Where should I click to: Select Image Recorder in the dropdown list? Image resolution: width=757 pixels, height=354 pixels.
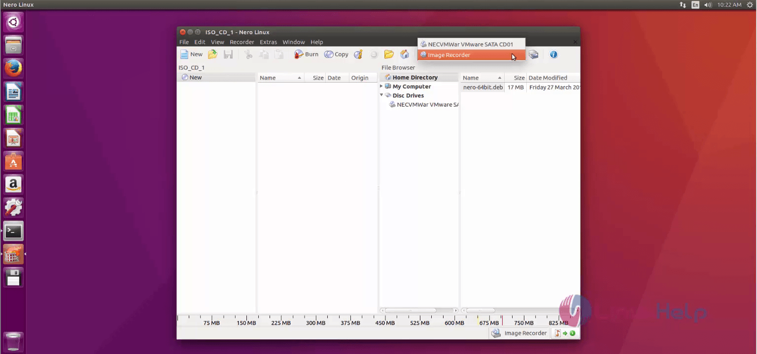[472, 55]
